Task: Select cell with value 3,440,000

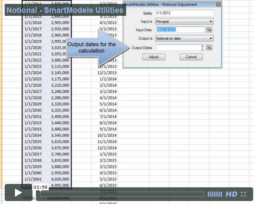Action: pyautogui.click(x=57, y=123)
